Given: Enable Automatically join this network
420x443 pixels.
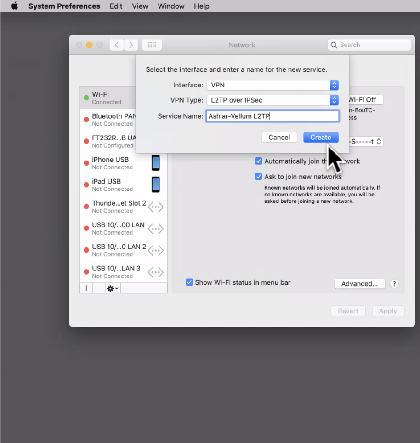Looking at the screenshot, I should tap(258, 161).
